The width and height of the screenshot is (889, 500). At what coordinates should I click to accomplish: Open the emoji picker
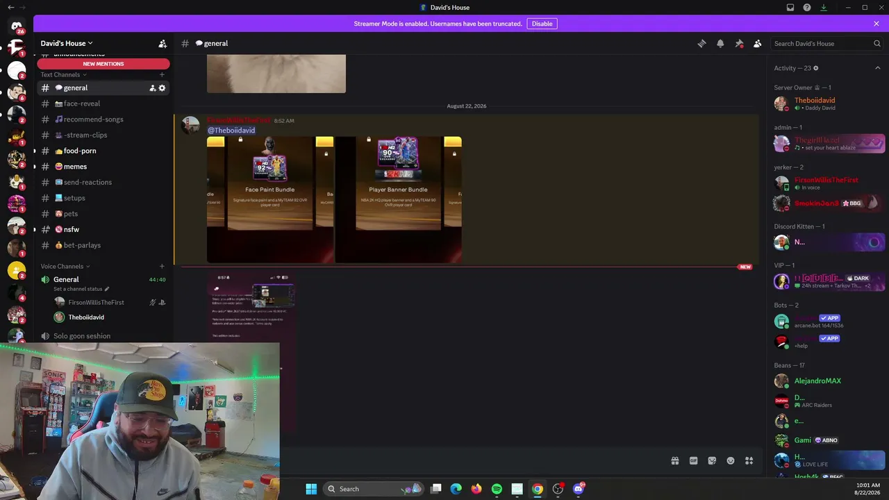tap(731, 460)
